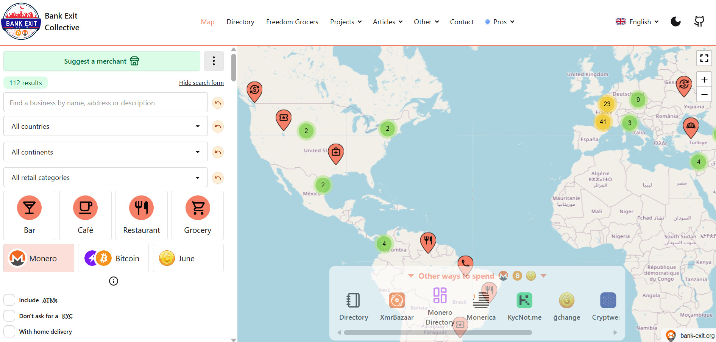Viewport: 716px width, 342px height.
Task: Focus the business search input
Action: [x=106, y=103]
